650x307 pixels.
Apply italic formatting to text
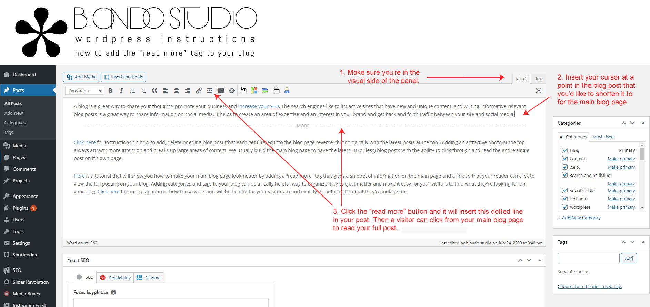121,91
